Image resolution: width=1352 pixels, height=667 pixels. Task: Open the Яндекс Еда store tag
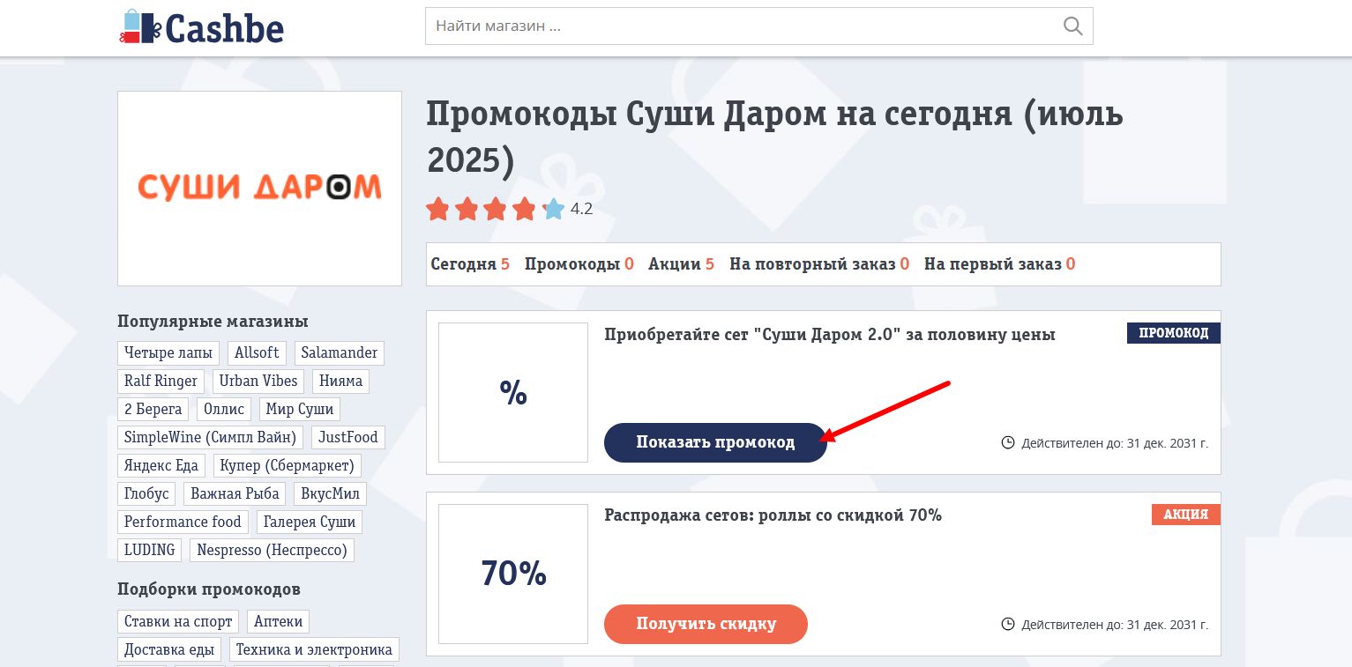(x=161, y=465)
